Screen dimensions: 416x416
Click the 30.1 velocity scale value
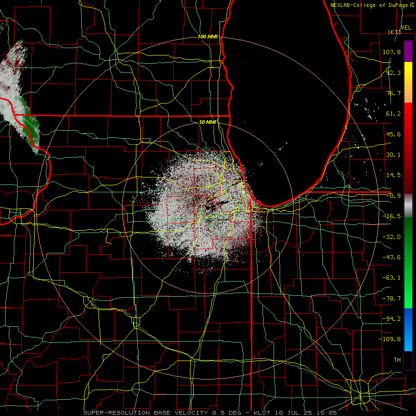coord(393,155)
